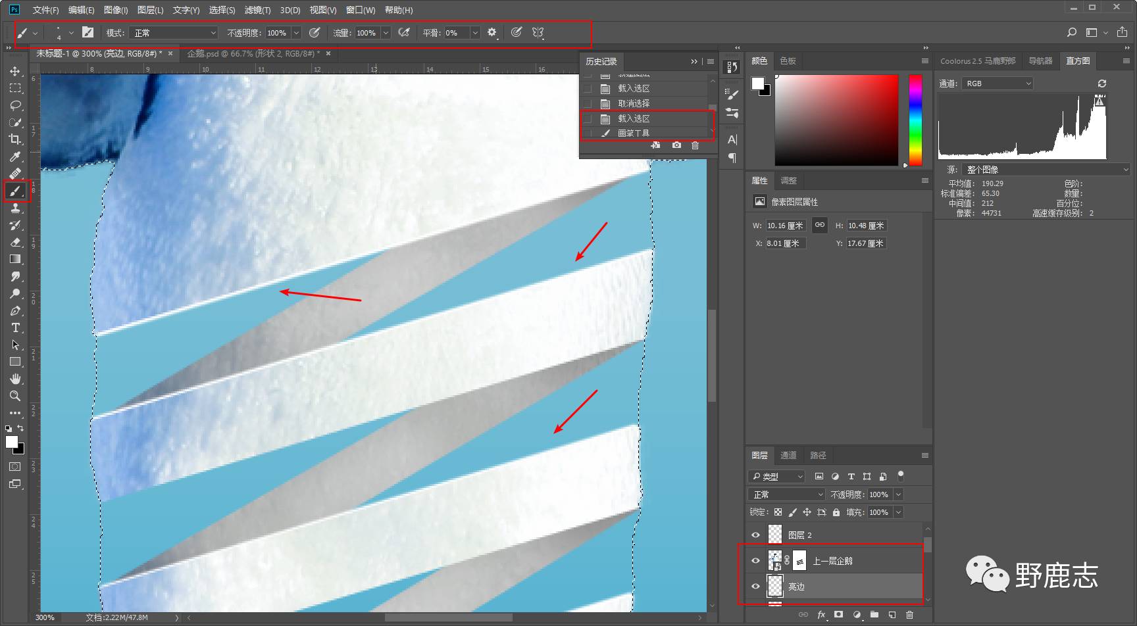The image size is (1137, 626).
Task: Select the 取消选择 history step
Action: [633, 103]
